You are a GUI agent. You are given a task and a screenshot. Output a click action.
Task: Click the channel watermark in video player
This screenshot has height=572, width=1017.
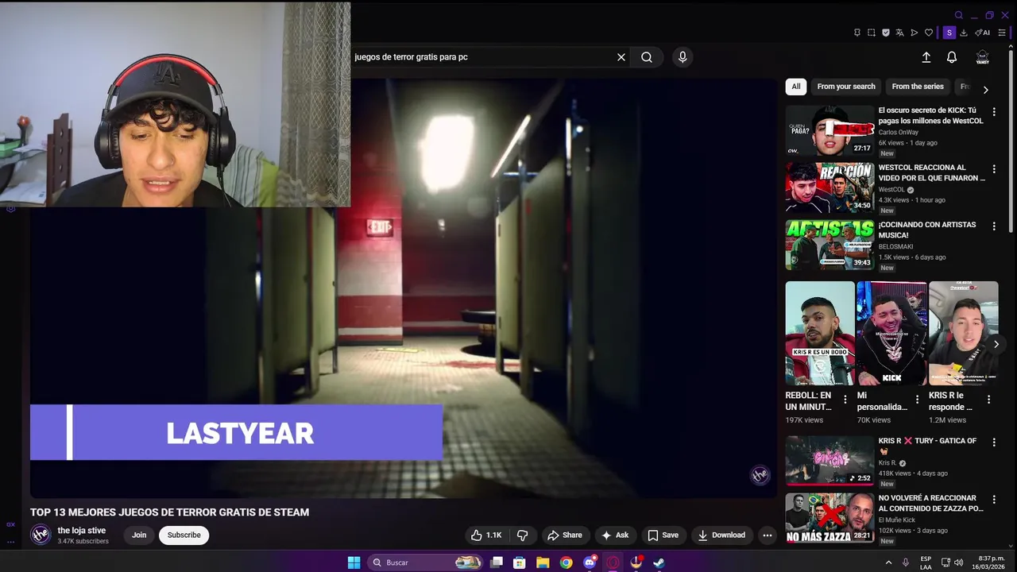click(x=760, y=474)
